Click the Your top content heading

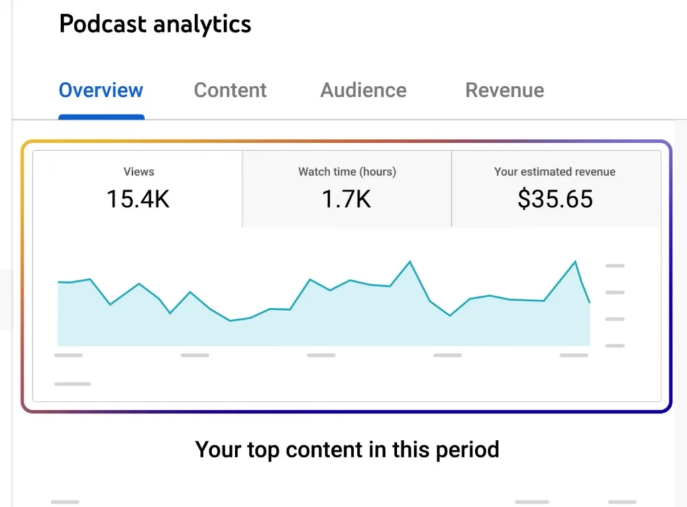347,449
